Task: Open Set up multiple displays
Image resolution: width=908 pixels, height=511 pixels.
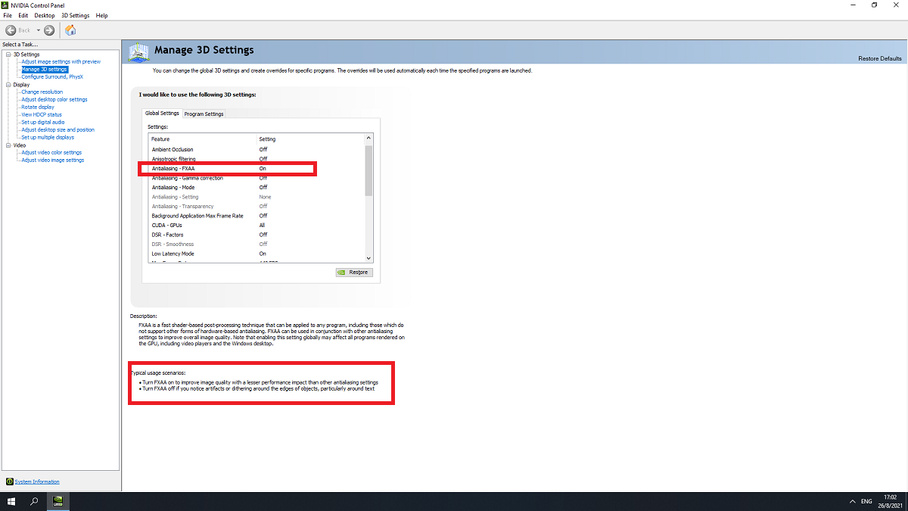Action: point(48,138)
